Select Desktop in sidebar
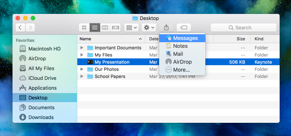This screenshot has width=291, height=136. click(x=45, y=98)
